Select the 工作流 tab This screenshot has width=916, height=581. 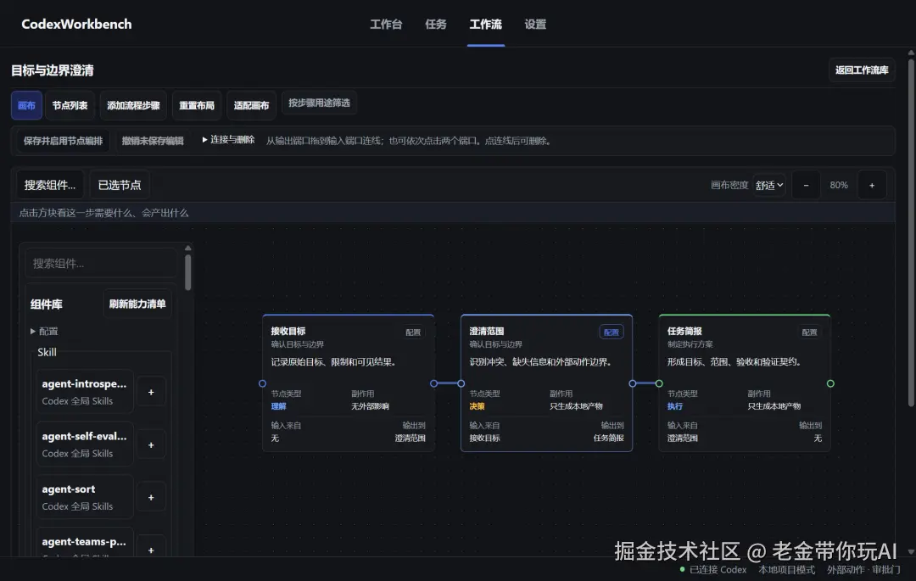point(485,24)
